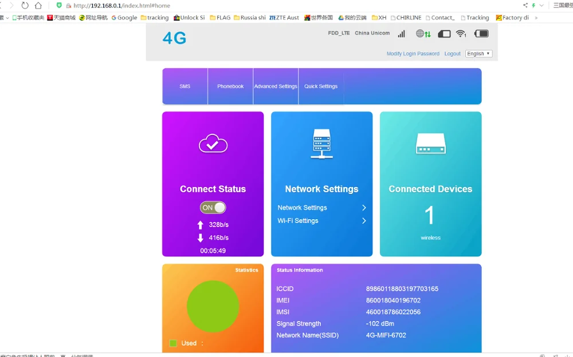Click the network server icon
This screenshot has width=573, height=357.
[x=321, y=144]
